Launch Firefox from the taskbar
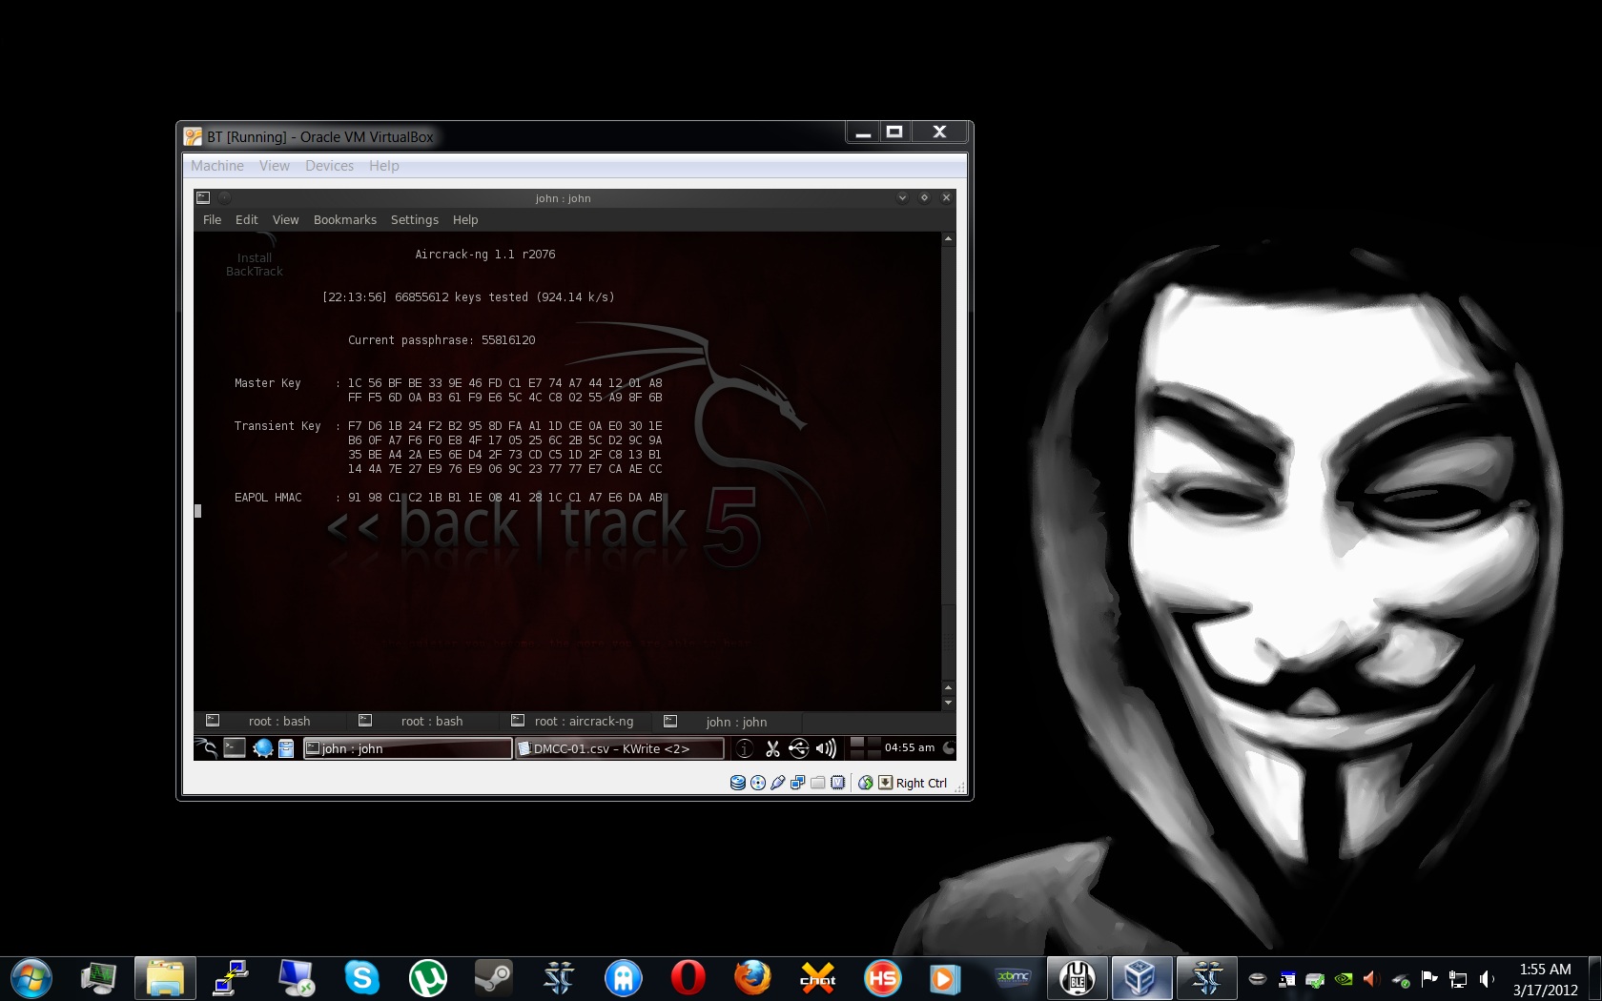 click(752, 978)
